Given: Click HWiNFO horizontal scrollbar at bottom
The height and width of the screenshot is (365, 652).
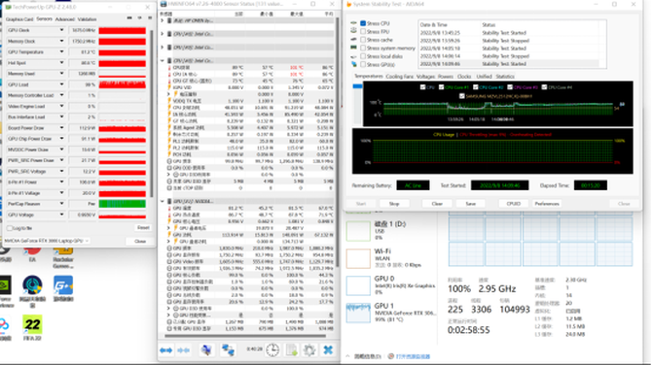Looking at the screenshot, I should (244, 336).
